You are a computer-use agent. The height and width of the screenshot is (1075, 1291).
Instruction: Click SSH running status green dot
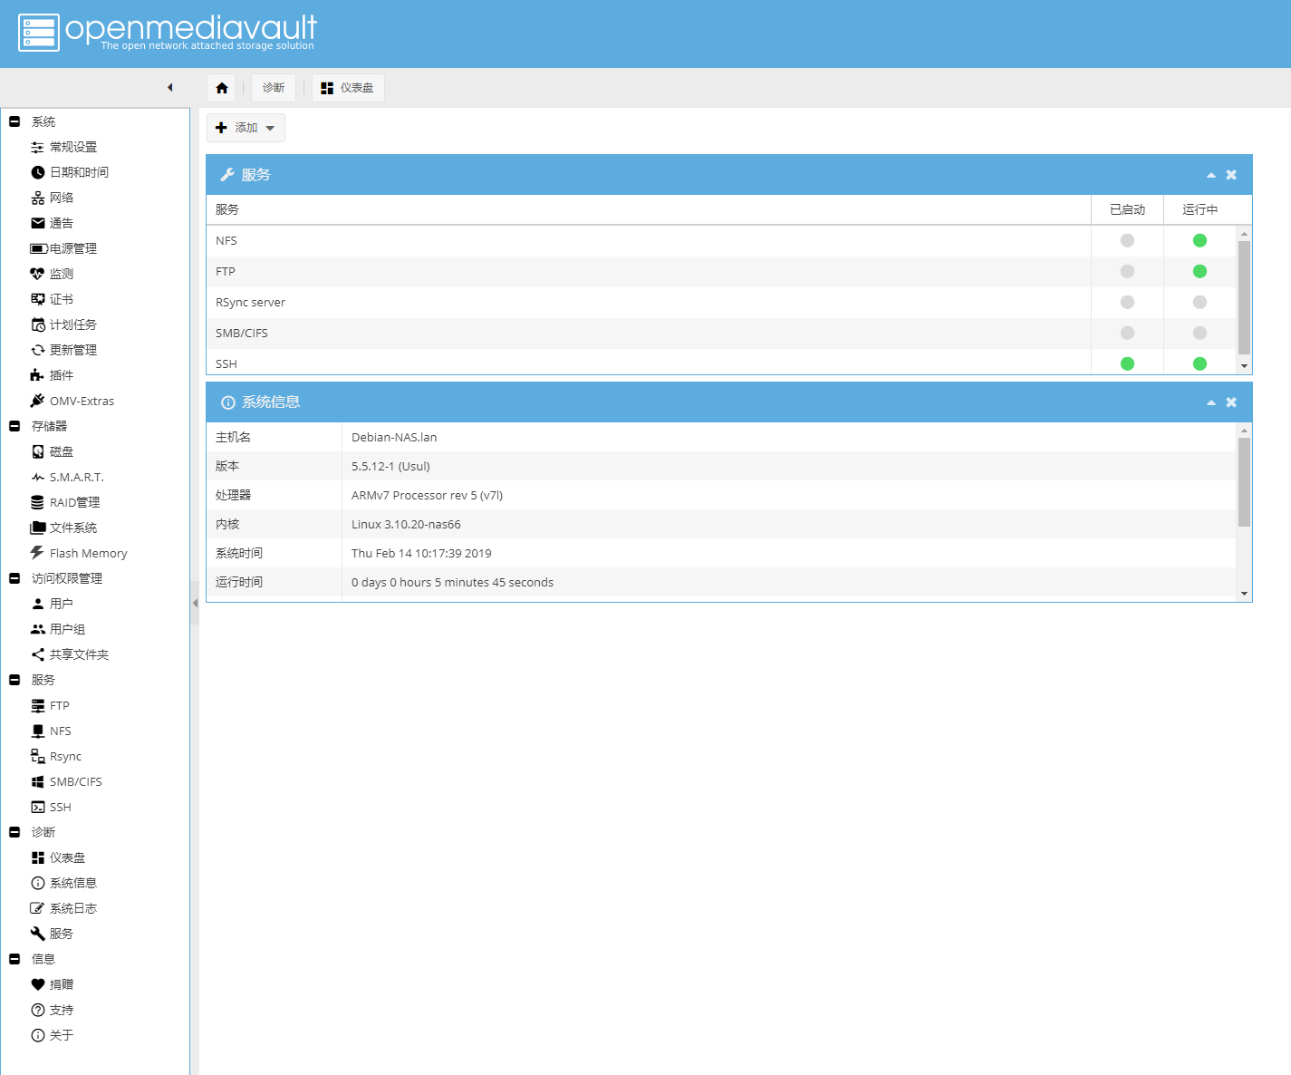pos(1199,363)
